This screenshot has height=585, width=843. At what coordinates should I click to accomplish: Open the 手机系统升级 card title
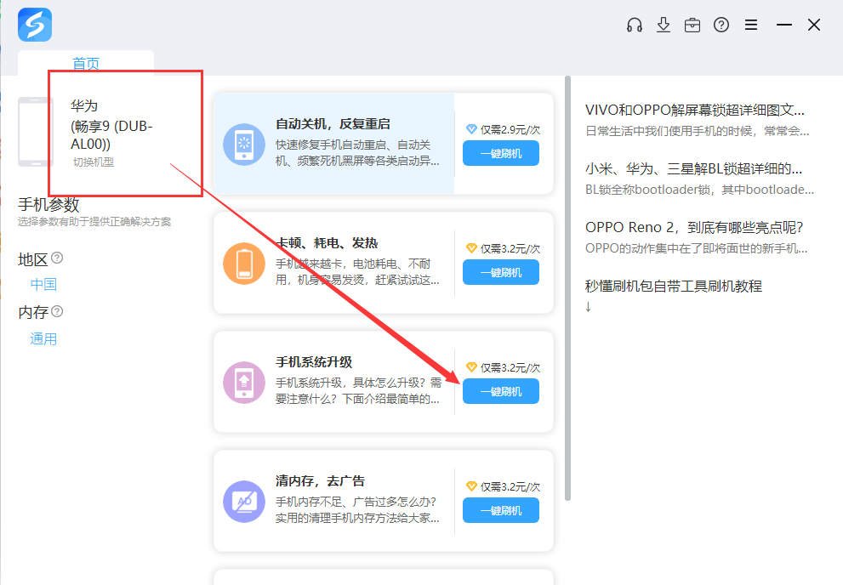[x=314, y=362]
